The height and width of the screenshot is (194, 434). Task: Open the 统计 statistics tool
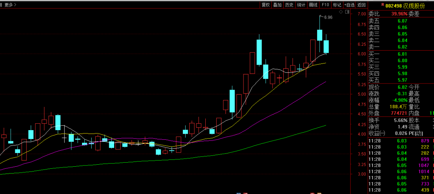click(x=301, y=5)
